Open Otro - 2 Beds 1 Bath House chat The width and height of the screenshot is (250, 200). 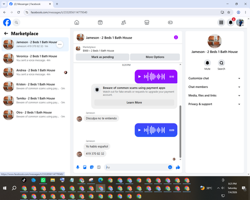pyautogui.click(x=35, y=114)
